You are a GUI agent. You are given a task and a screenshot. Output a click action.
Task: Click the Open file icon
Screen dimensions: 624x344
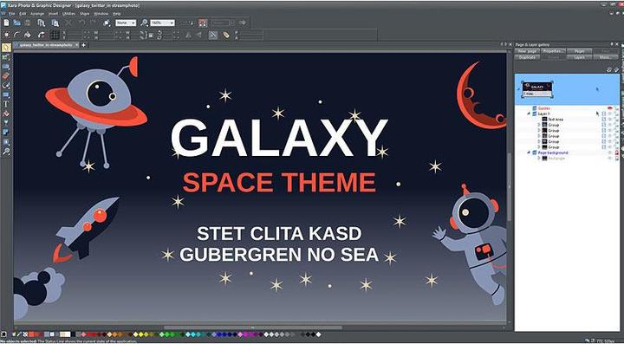(x=17, y=23)
